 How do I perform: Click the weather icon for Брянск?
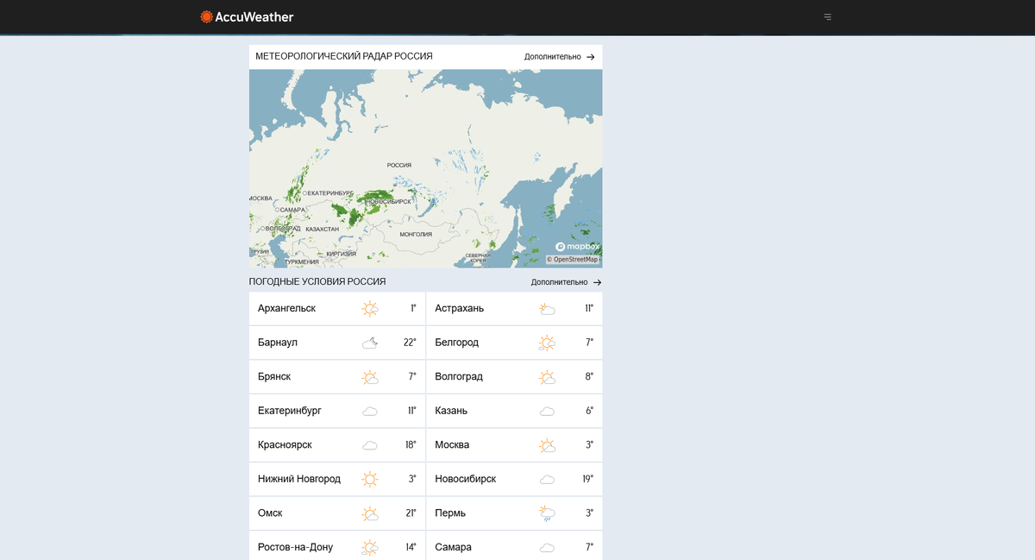(370, 376)
